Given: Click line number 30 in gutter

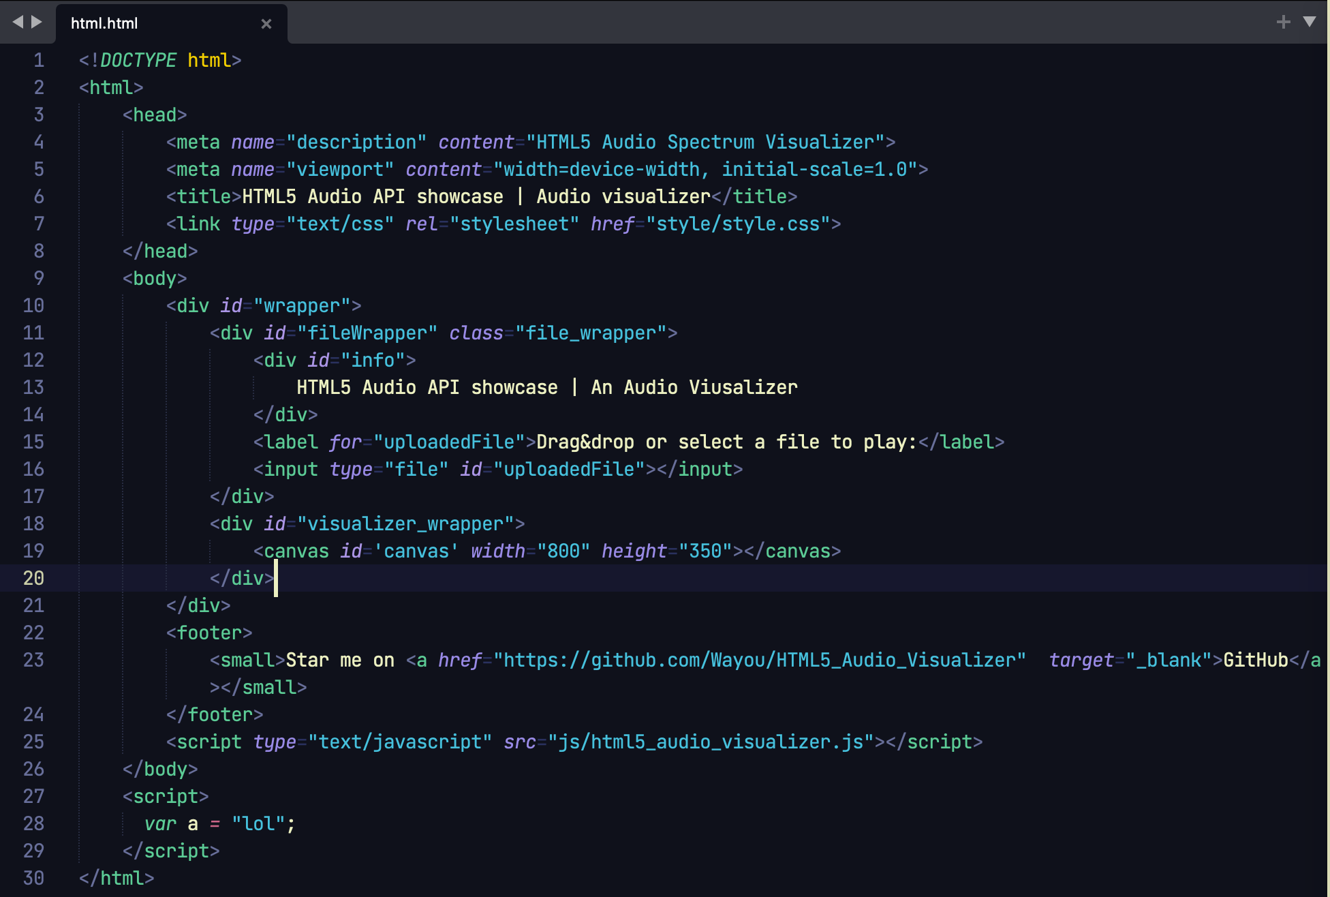Looking at the screenshot, I should click(33, 879).
